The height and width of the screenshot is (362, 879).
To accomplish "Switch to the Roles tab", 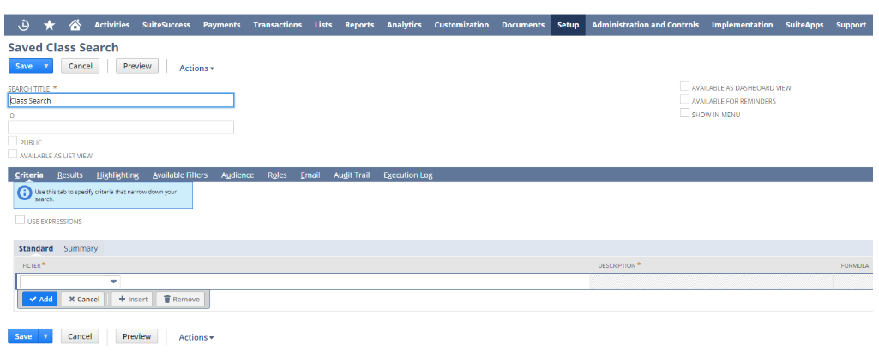I will pos(278,175).
